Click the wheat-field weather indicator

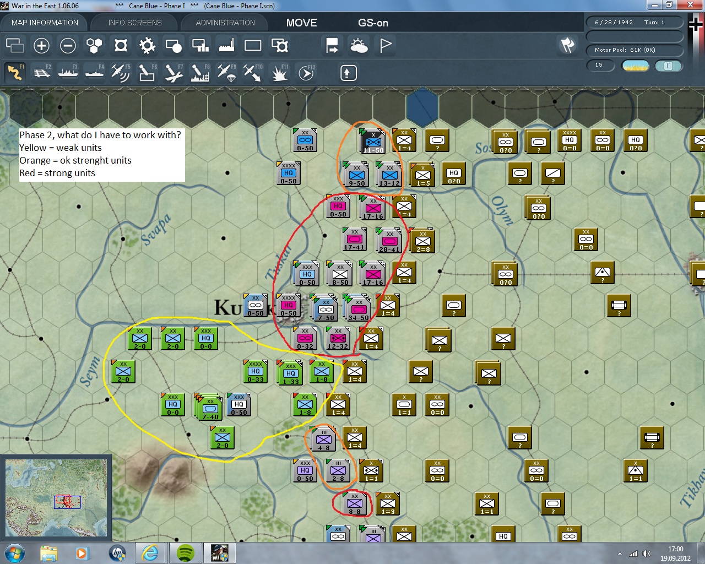pos(635,66)
